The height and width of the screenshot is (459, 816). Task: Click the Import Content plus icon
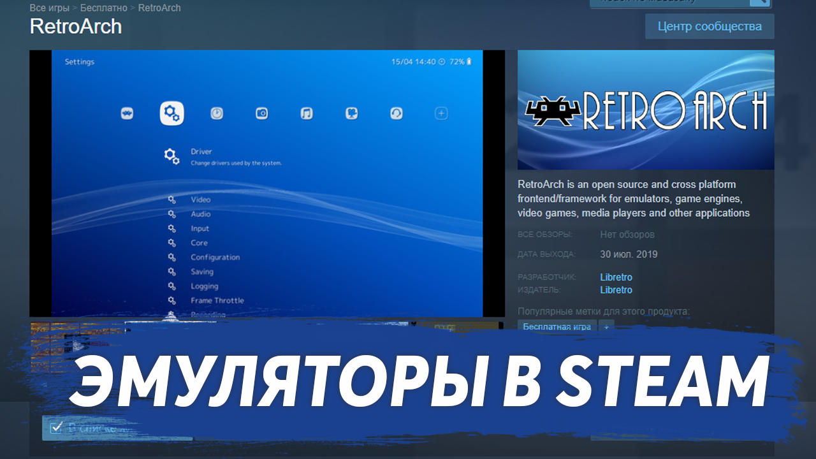pyautogui.click(x=441, y=113)
